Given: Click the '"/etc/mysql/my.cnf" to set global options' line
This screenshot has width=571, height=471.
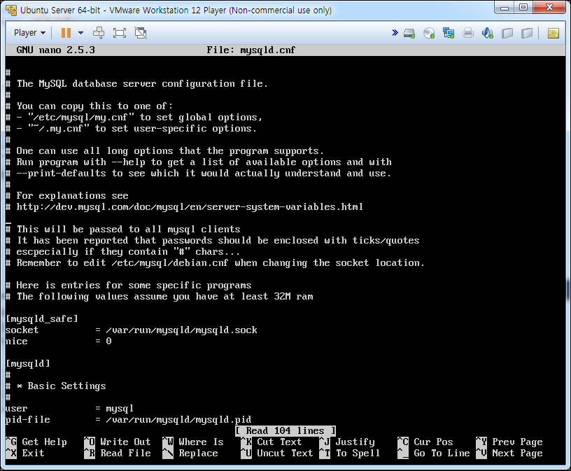Looking at the screenshot, I should (134, 118).
